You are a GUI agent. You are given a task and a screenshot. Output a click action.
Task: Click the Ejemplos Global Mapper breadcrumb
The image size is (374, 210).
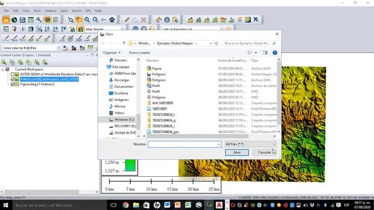175,43
